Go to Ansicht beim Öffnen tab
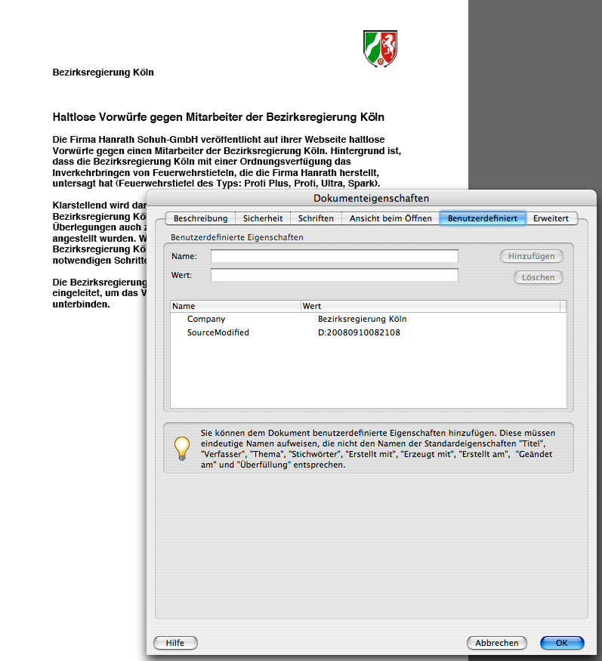602x661 pixels. pyautogui.click(x=391, y=218)
